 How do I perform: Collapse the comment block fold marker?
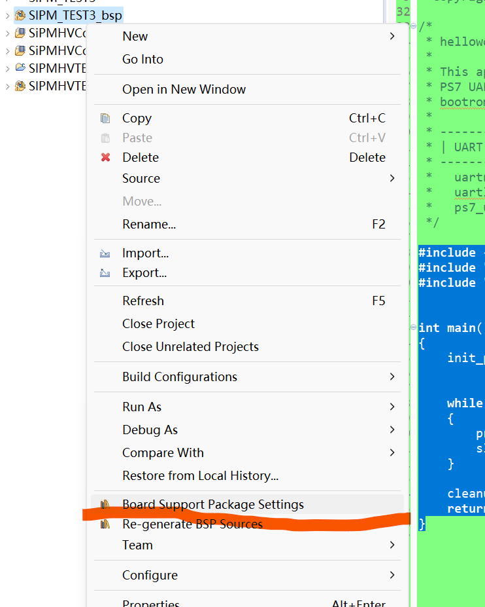click(414, 26)
